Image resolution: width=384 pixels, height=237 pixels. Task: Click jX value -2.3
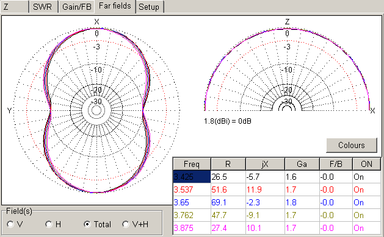265,202
